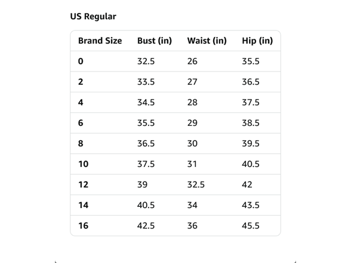Select the Hip (in) column header
Image resolution: width=351 pixels, height=263 pixels.
pos(257,41)
